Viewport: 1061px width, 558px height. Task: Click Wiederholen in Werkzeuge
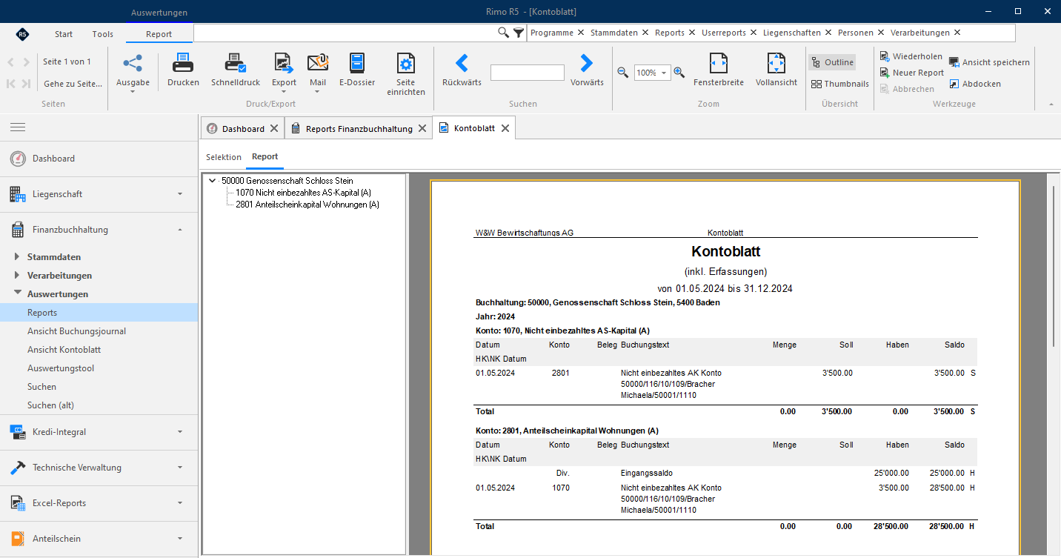pos(911,56)
